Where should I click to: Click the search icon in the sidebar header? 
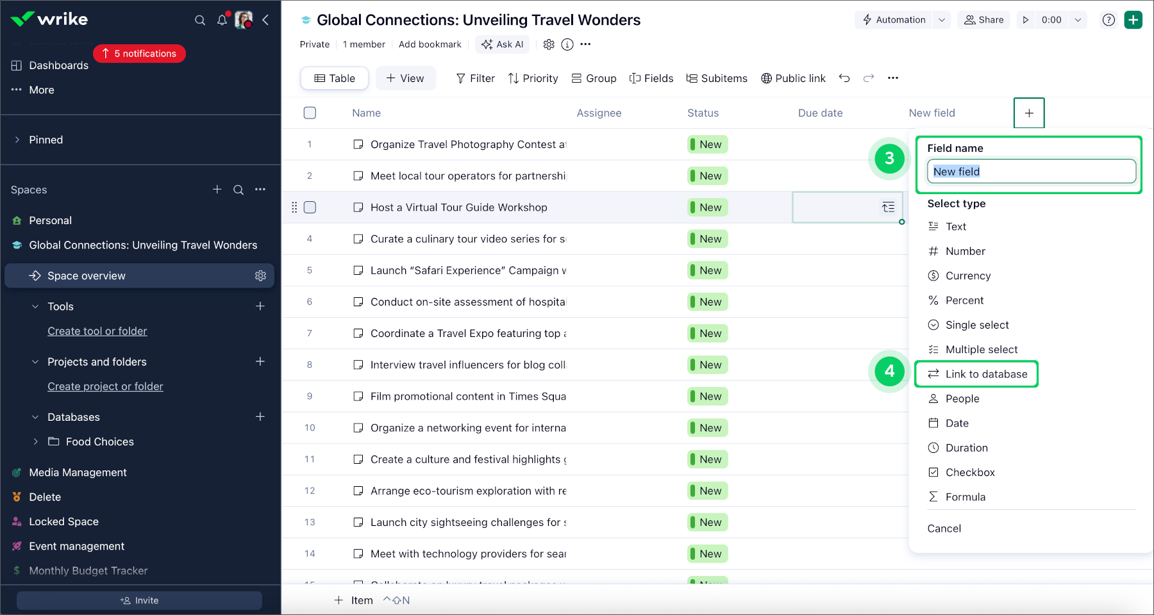pyautogui.click(x=200, y=20)
